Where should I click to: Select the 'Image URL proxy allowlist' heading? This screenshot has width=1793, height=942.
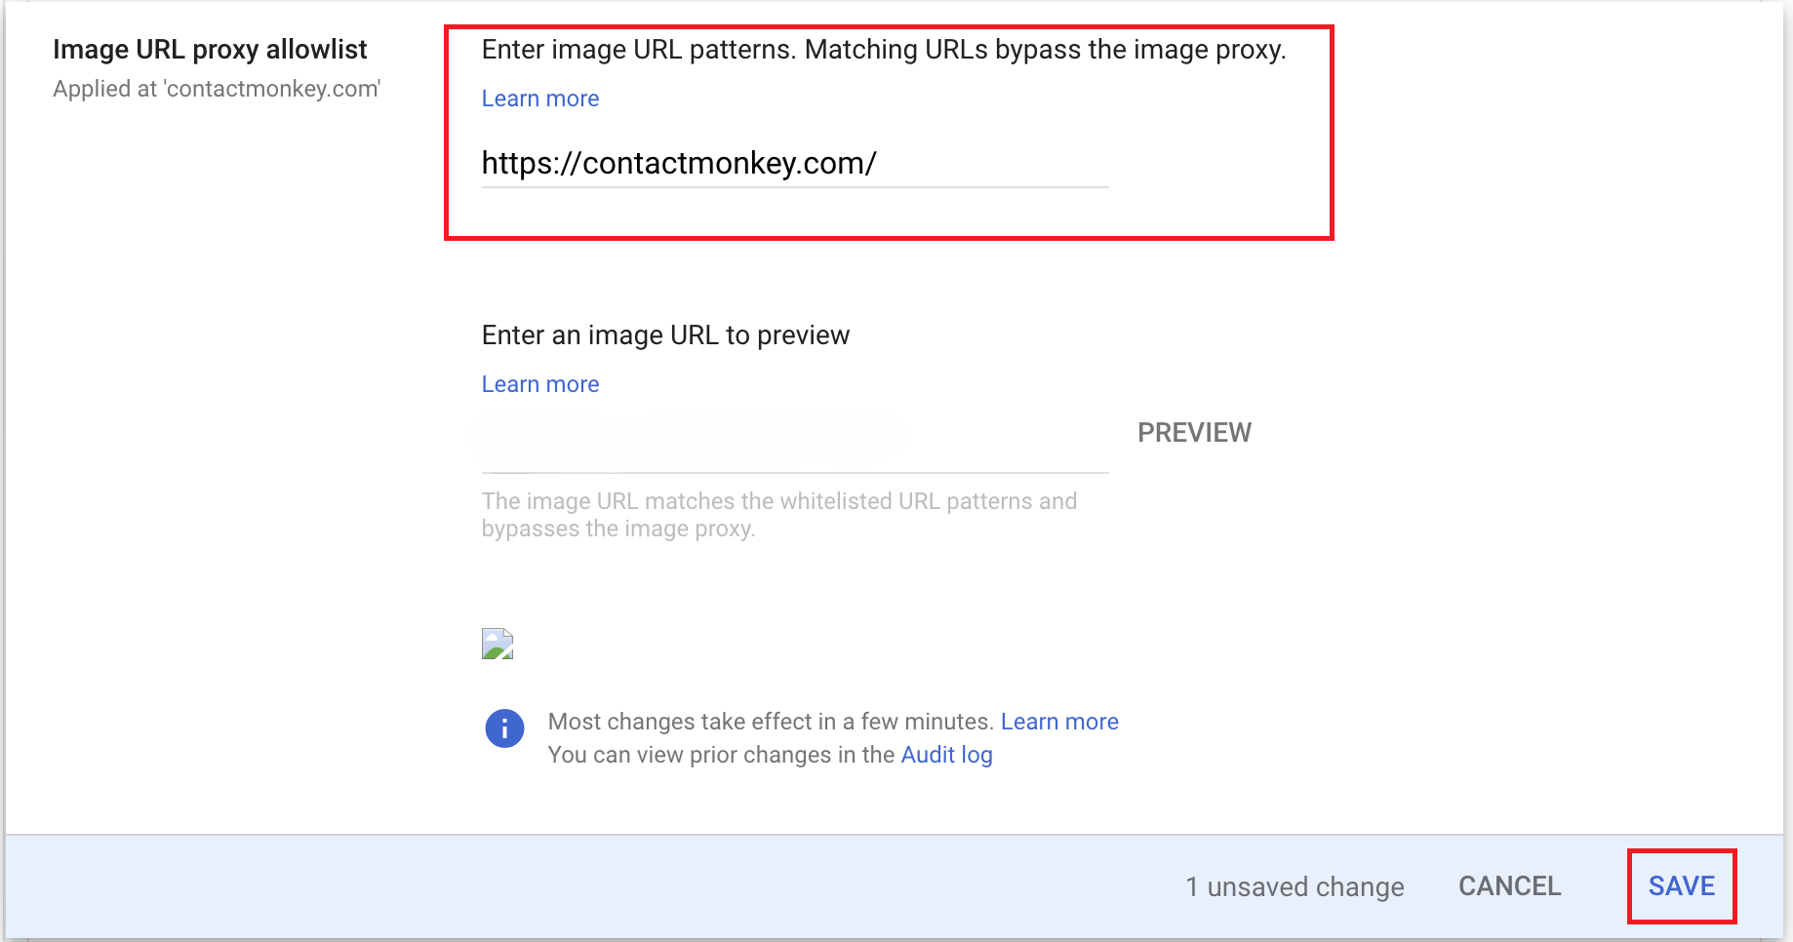click(x=210, y=50)
